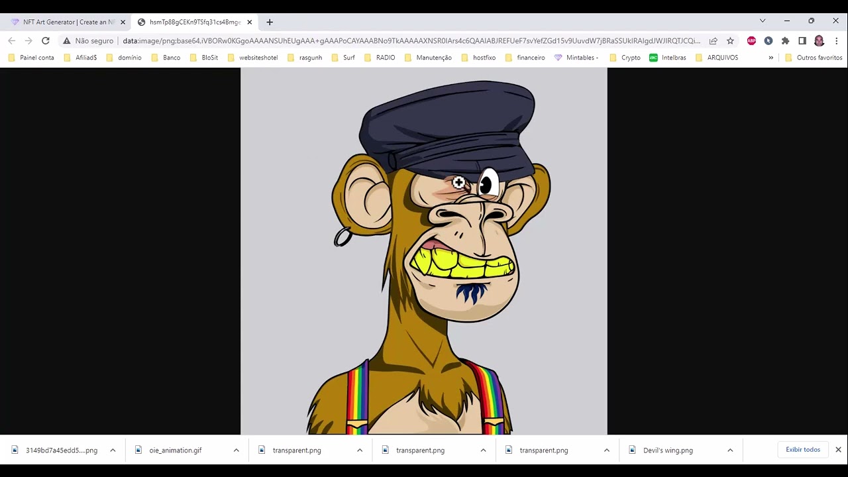The width and height of the screenshot is (848, 477).
Task: Open the Extensions puzzle menu
Action: pyautogui.click(x=785, y=40)
